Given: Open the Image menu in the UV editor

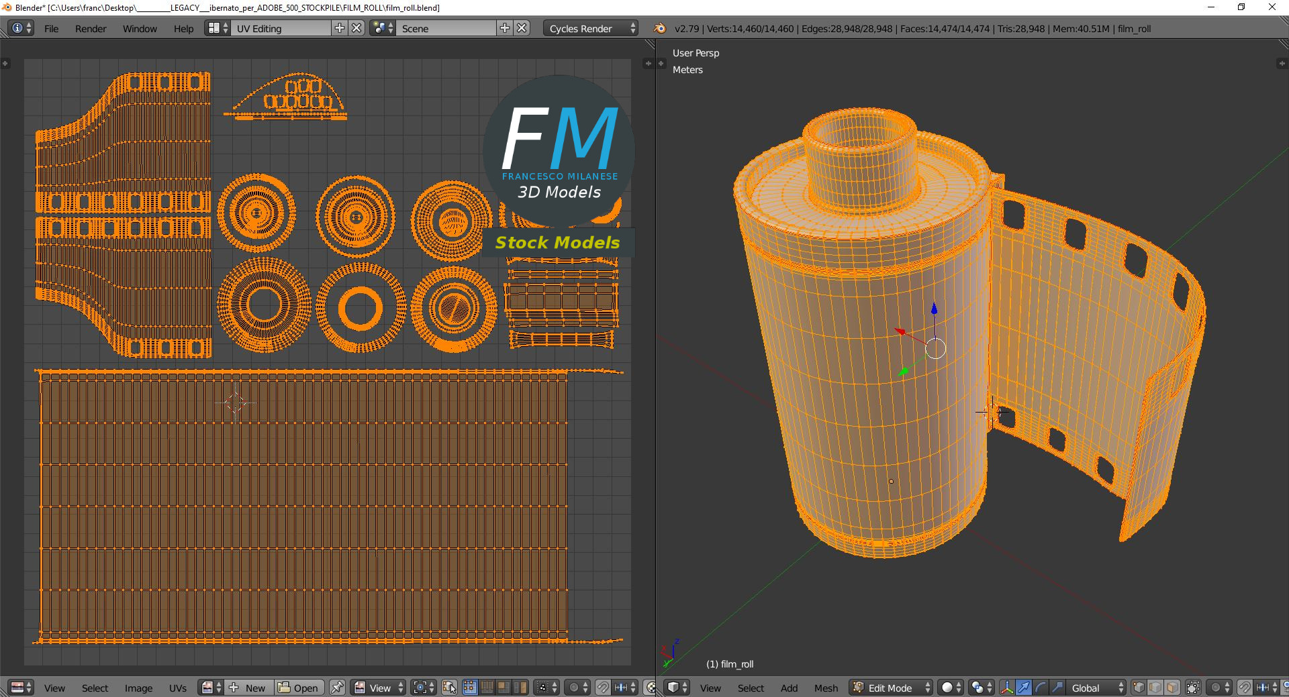Looking at the screenshot, I should click(138, 688).
